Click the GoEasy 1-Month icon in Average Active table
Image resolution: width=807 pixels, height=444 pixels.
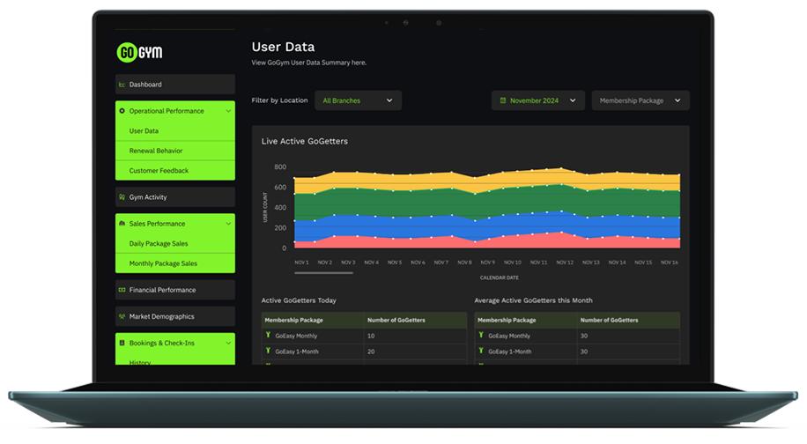(481, 351)
